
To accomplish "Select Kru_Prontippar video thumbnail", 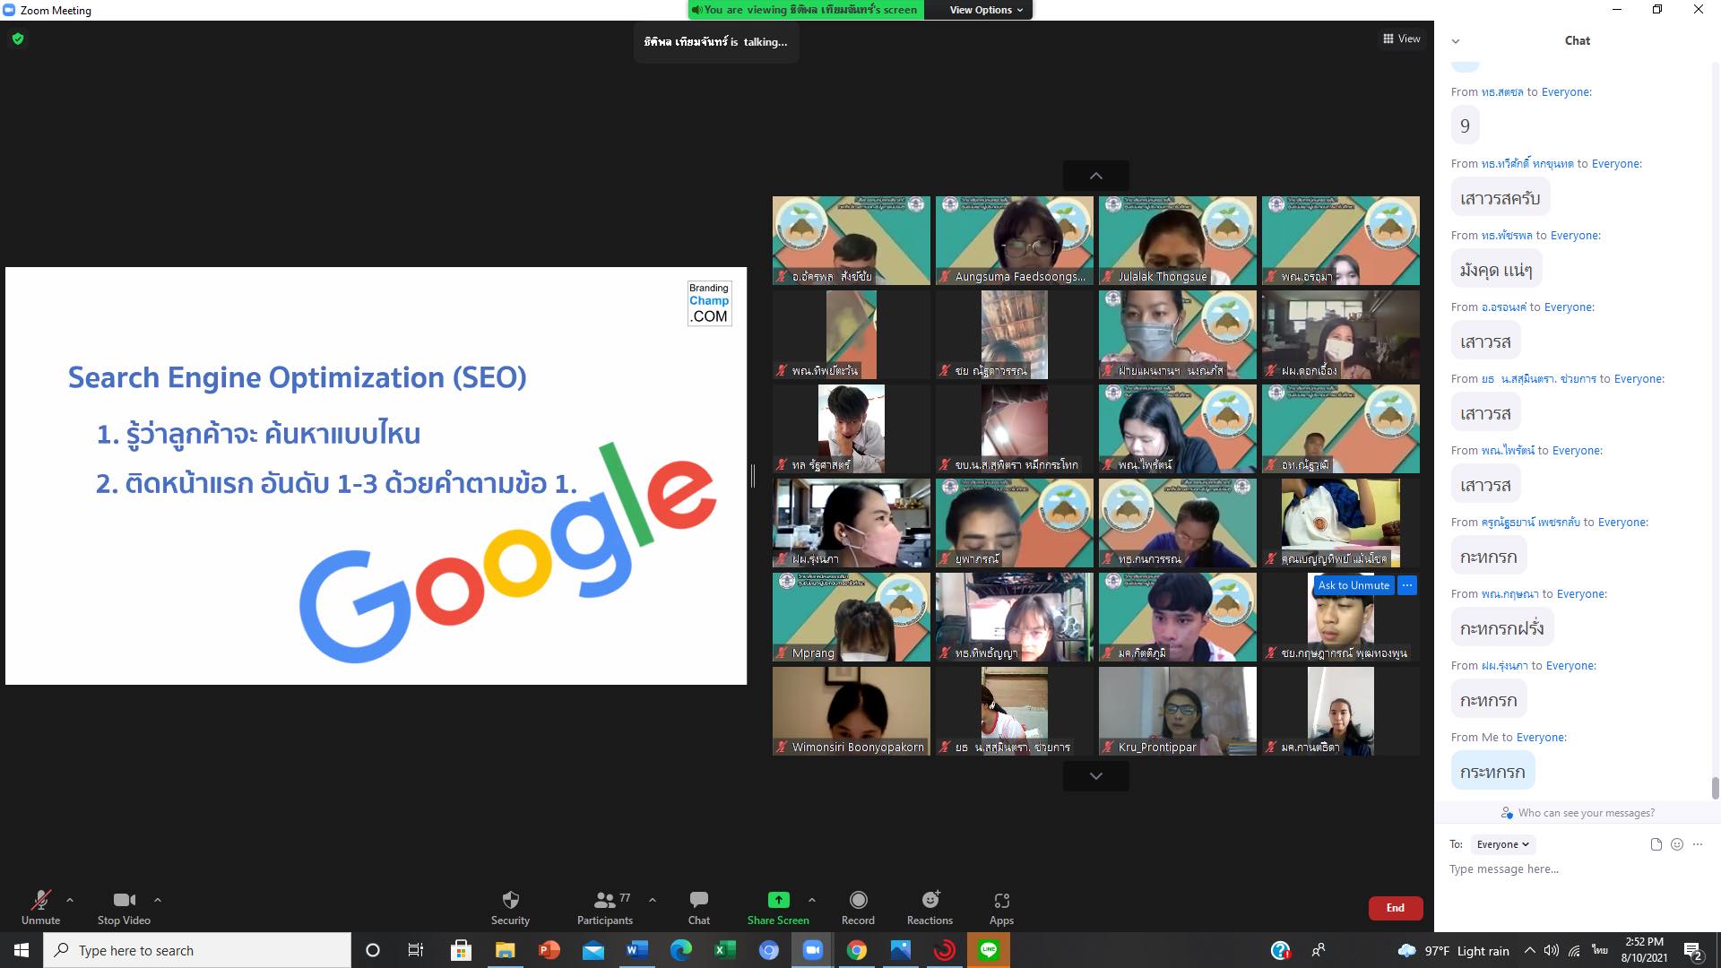I will 1177,711.
